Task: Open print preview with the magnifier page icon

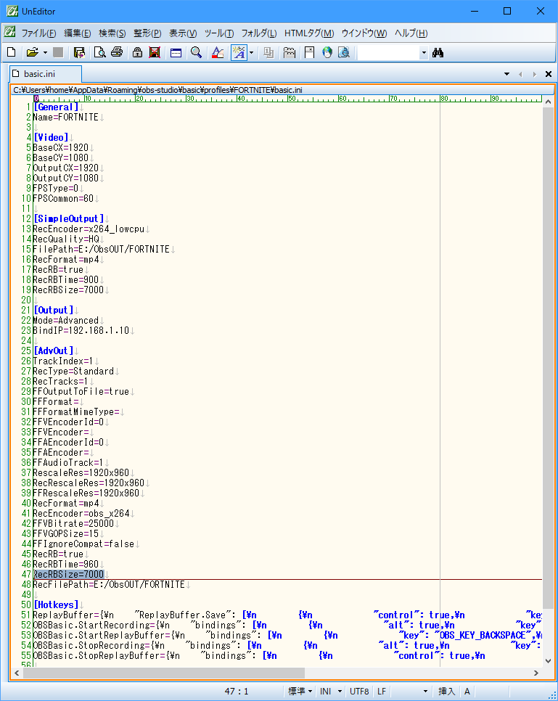Action: [x=99, y=52]
